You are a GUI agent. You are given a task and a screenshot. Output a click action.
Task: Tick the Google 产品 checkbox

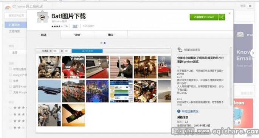[x=11, y=74]
